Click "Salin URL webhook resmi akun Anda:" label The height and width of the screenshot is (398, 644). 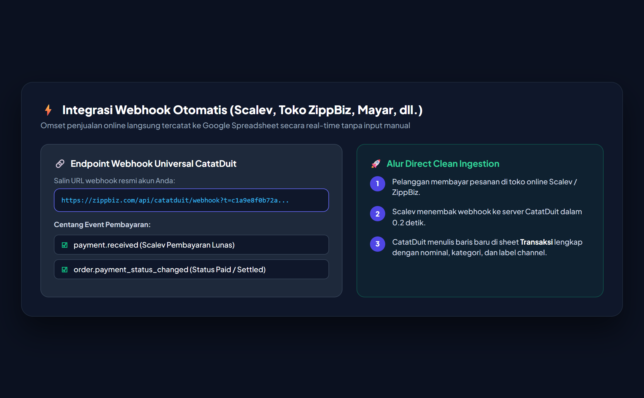(x=114, y=181)
